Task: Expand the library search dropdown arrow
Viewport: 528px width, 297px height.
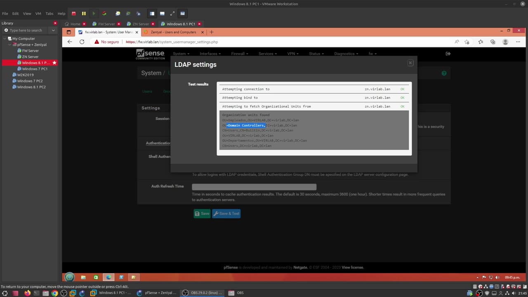Action: click(x=53, y=30)
